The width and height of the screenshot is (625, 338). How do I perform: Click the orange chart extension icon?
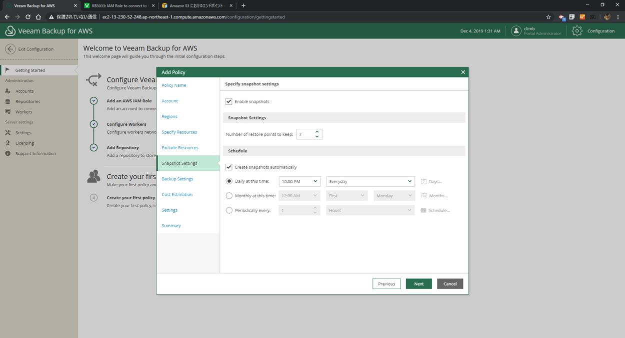click(x=582, y=17)
